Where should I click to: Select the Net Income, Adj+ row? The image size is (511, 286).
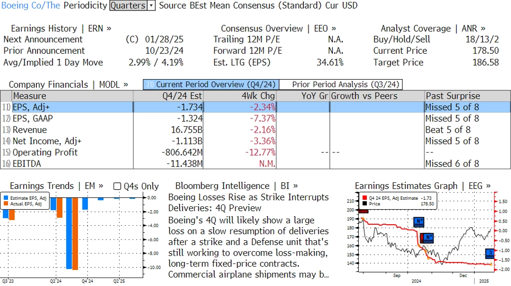coord(255,141)
